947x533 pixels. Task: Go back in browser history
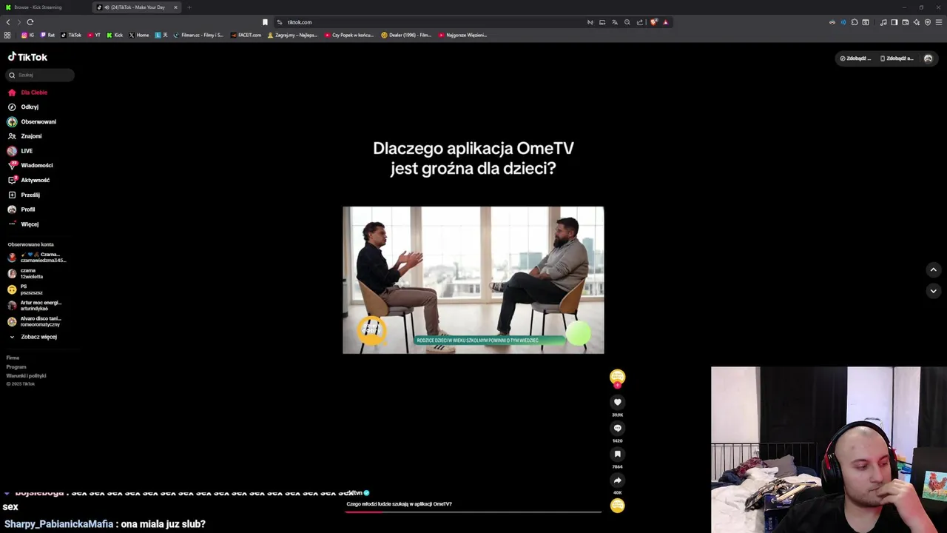tap(8, 22)
